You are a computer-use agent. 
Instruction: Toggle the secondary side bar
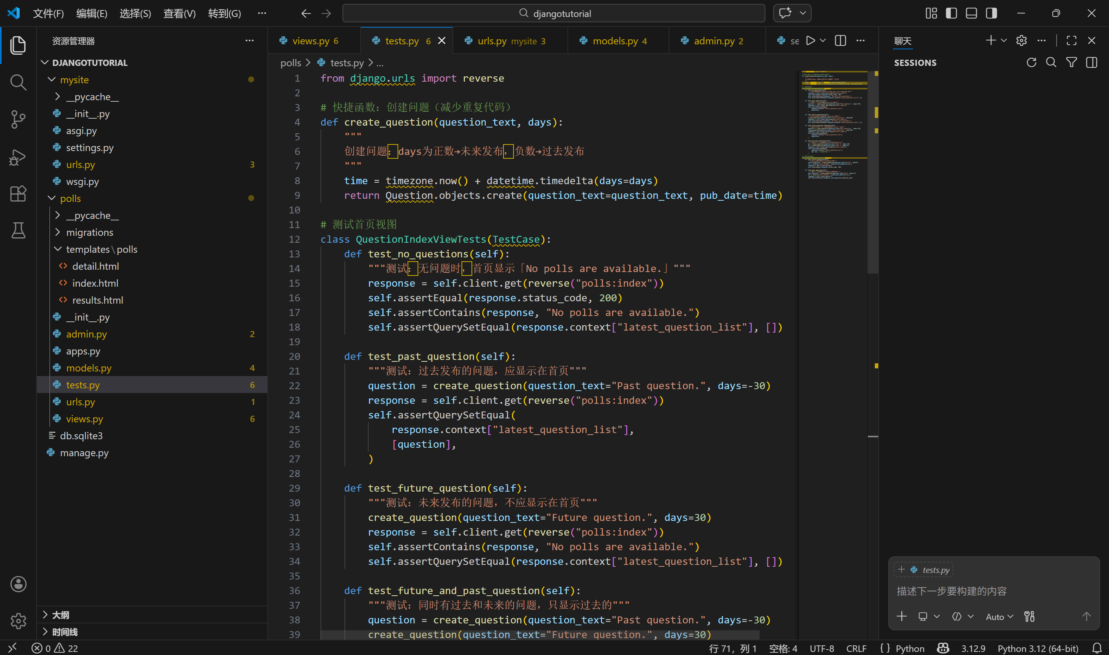click(x=991, y=13)
